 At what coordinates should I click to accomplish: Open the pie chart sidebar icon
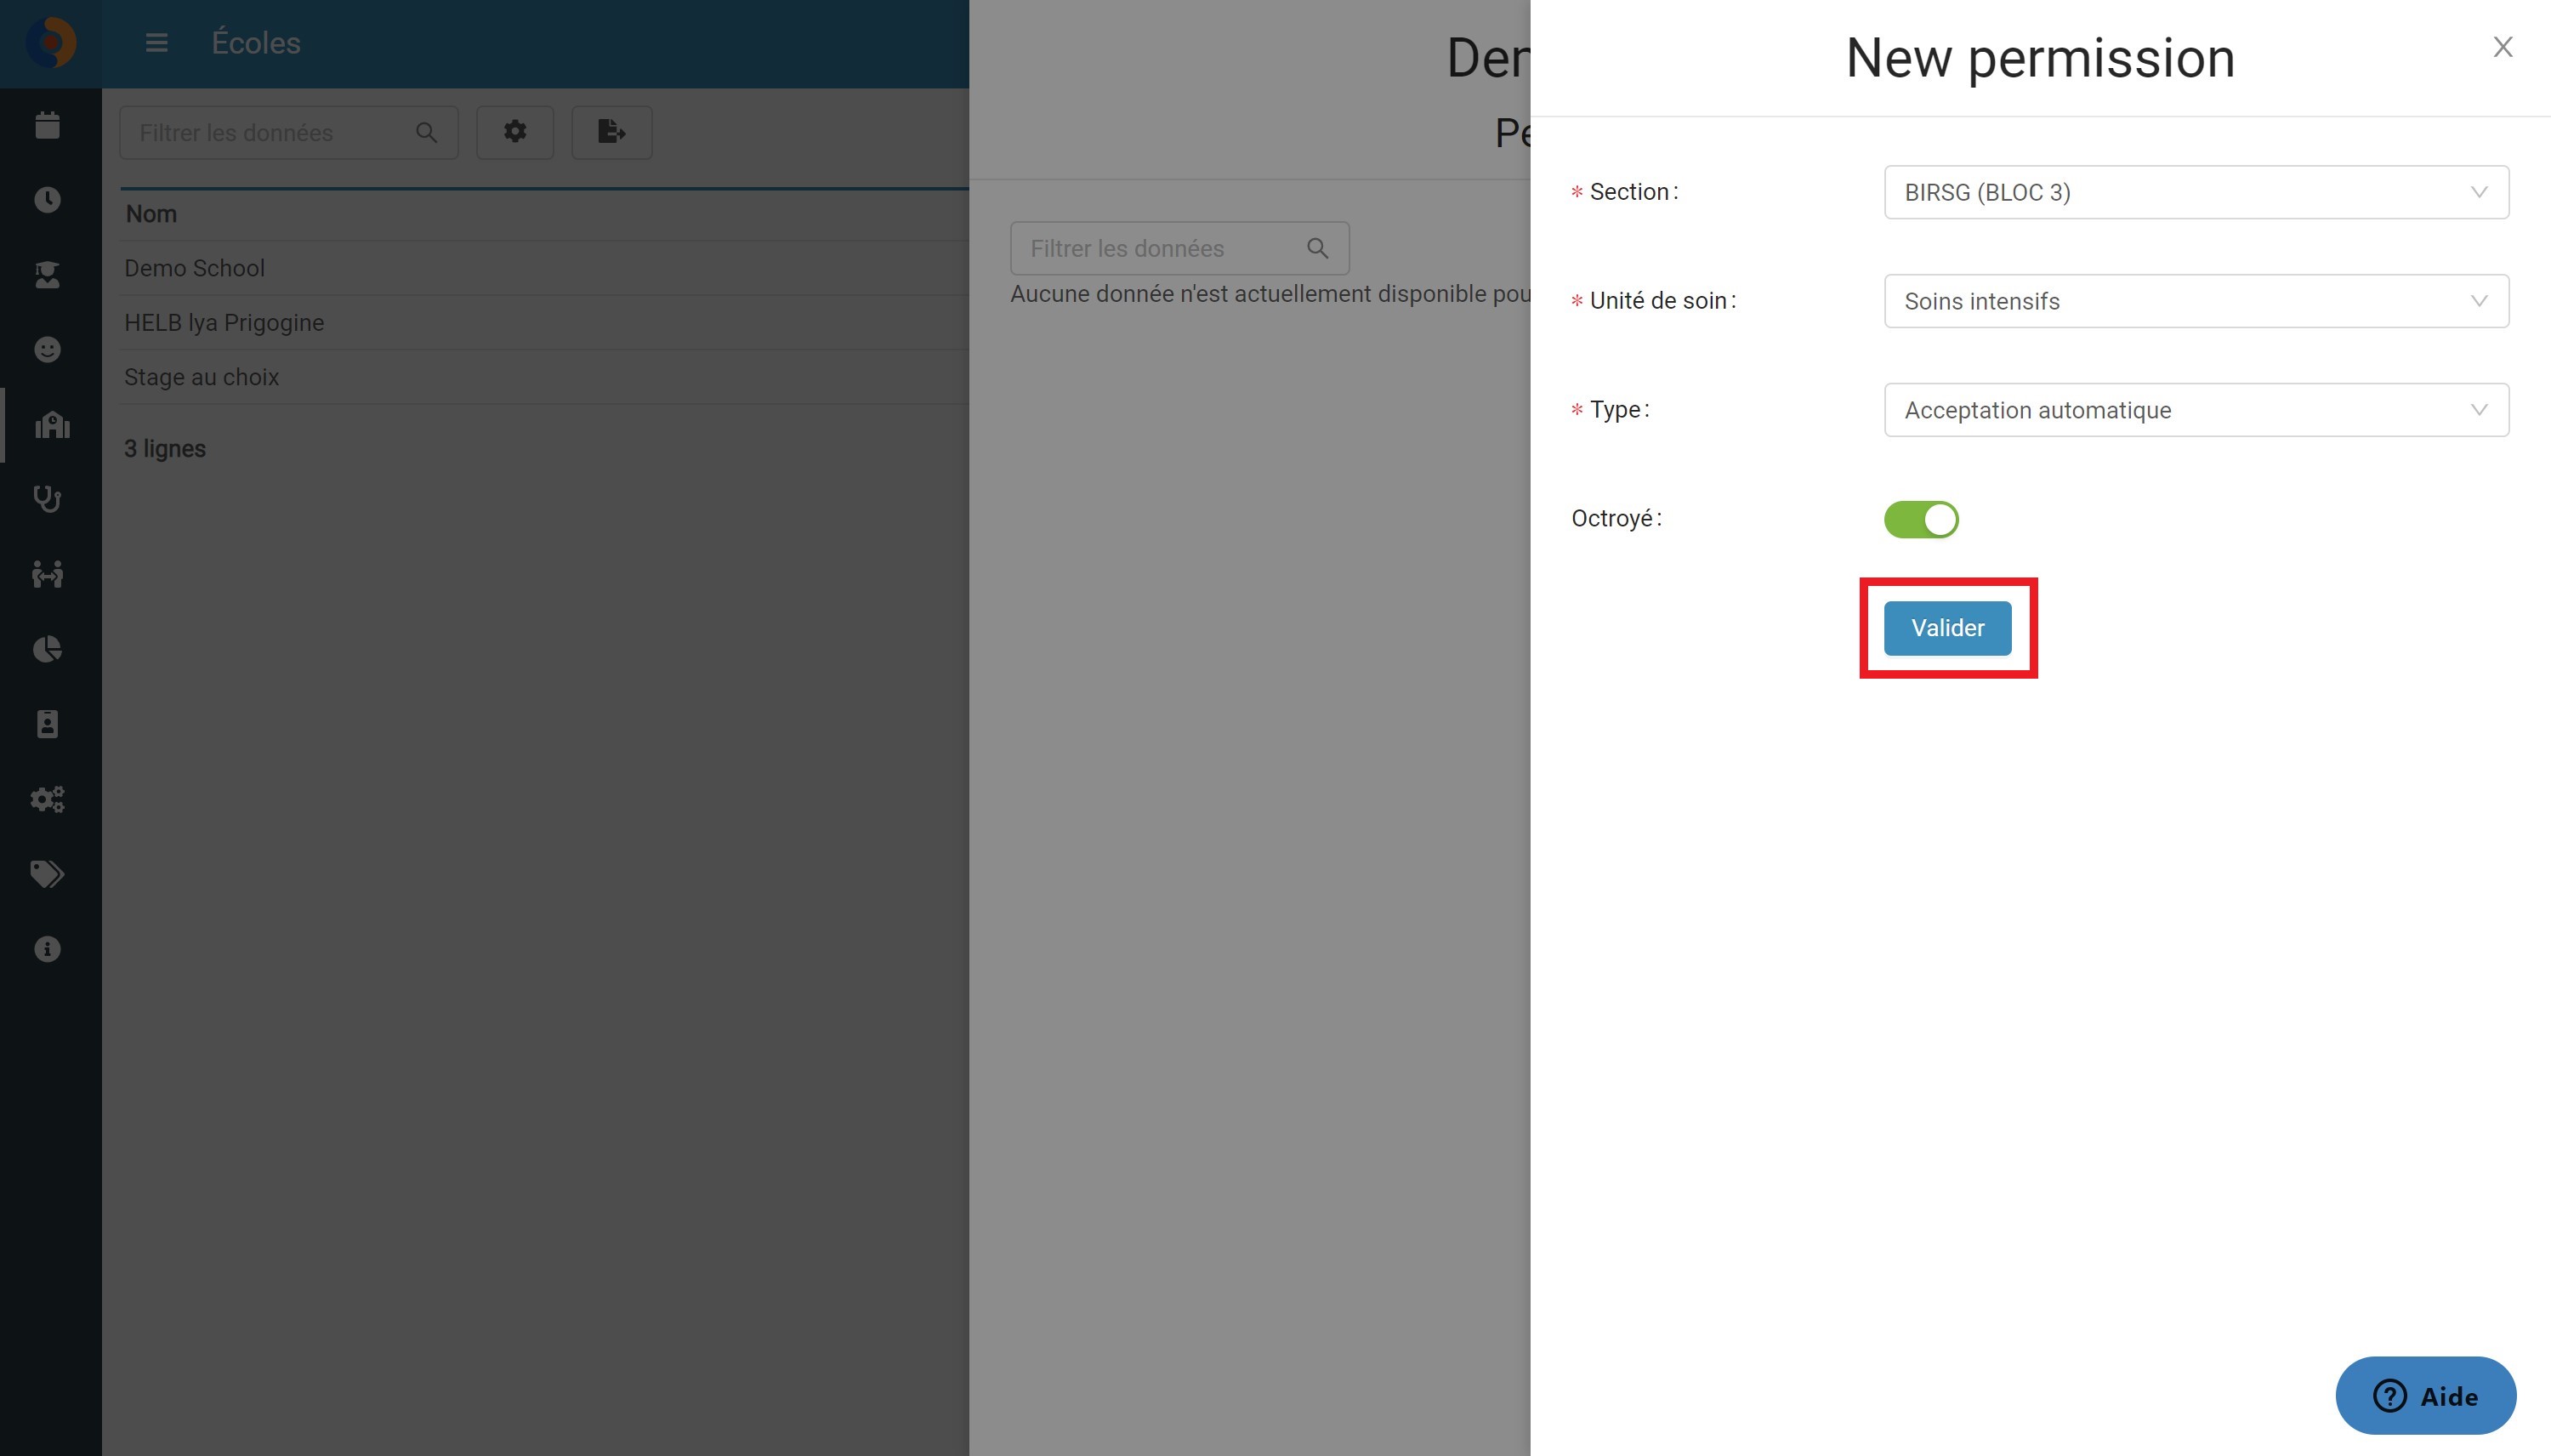point(47,649)
